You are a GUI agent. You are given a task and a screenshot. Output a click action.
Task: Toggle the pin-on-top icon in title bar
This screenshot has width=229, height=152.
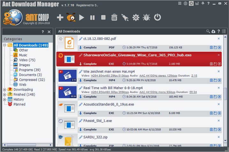(203, 3)
